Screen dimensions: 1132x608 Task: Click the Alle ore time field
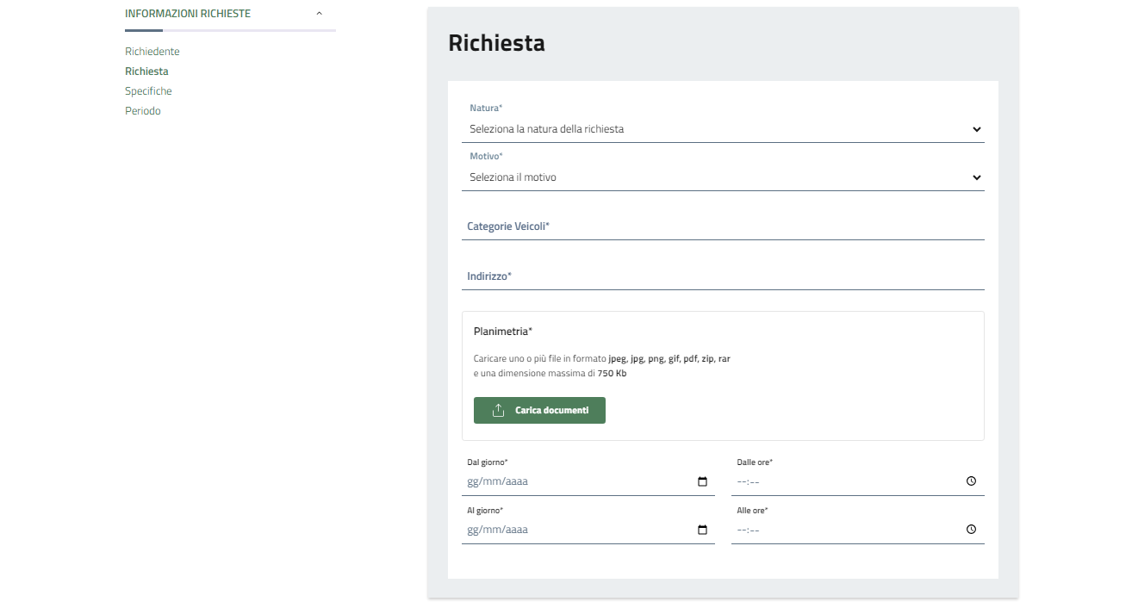(844, 530)
